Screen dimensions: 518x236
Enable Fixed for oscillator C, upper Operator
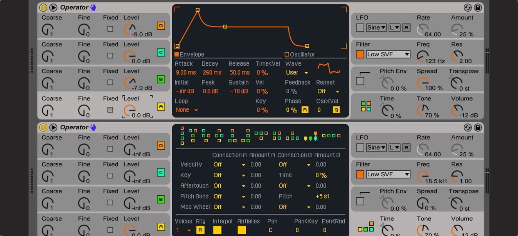pos(110,55)
